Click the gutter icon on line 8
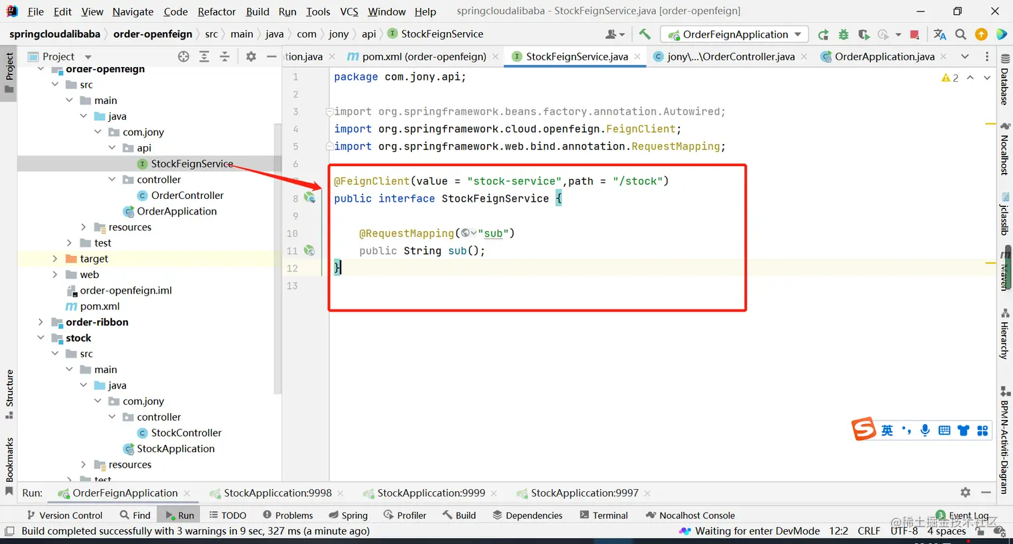The image size is (1013, 544). coord(310,198)
